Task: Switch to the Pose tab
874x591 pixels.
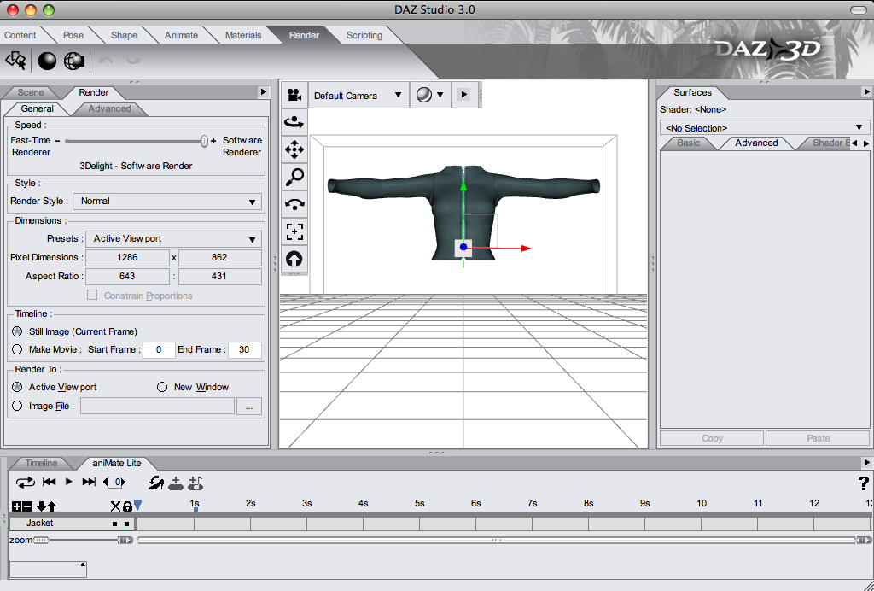Action: pyautogui.click(x=73, y=35)
